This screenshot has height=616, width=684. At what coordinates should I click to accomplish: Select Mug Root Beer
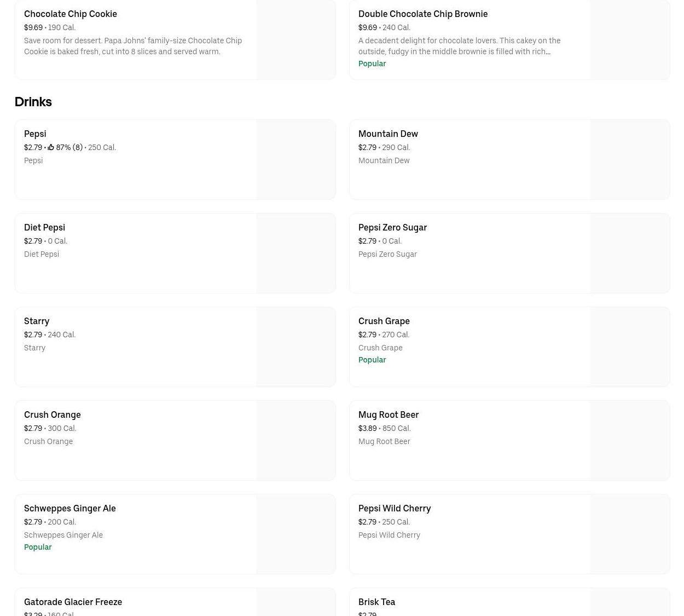pyautogui.click(x=388, y=414)
